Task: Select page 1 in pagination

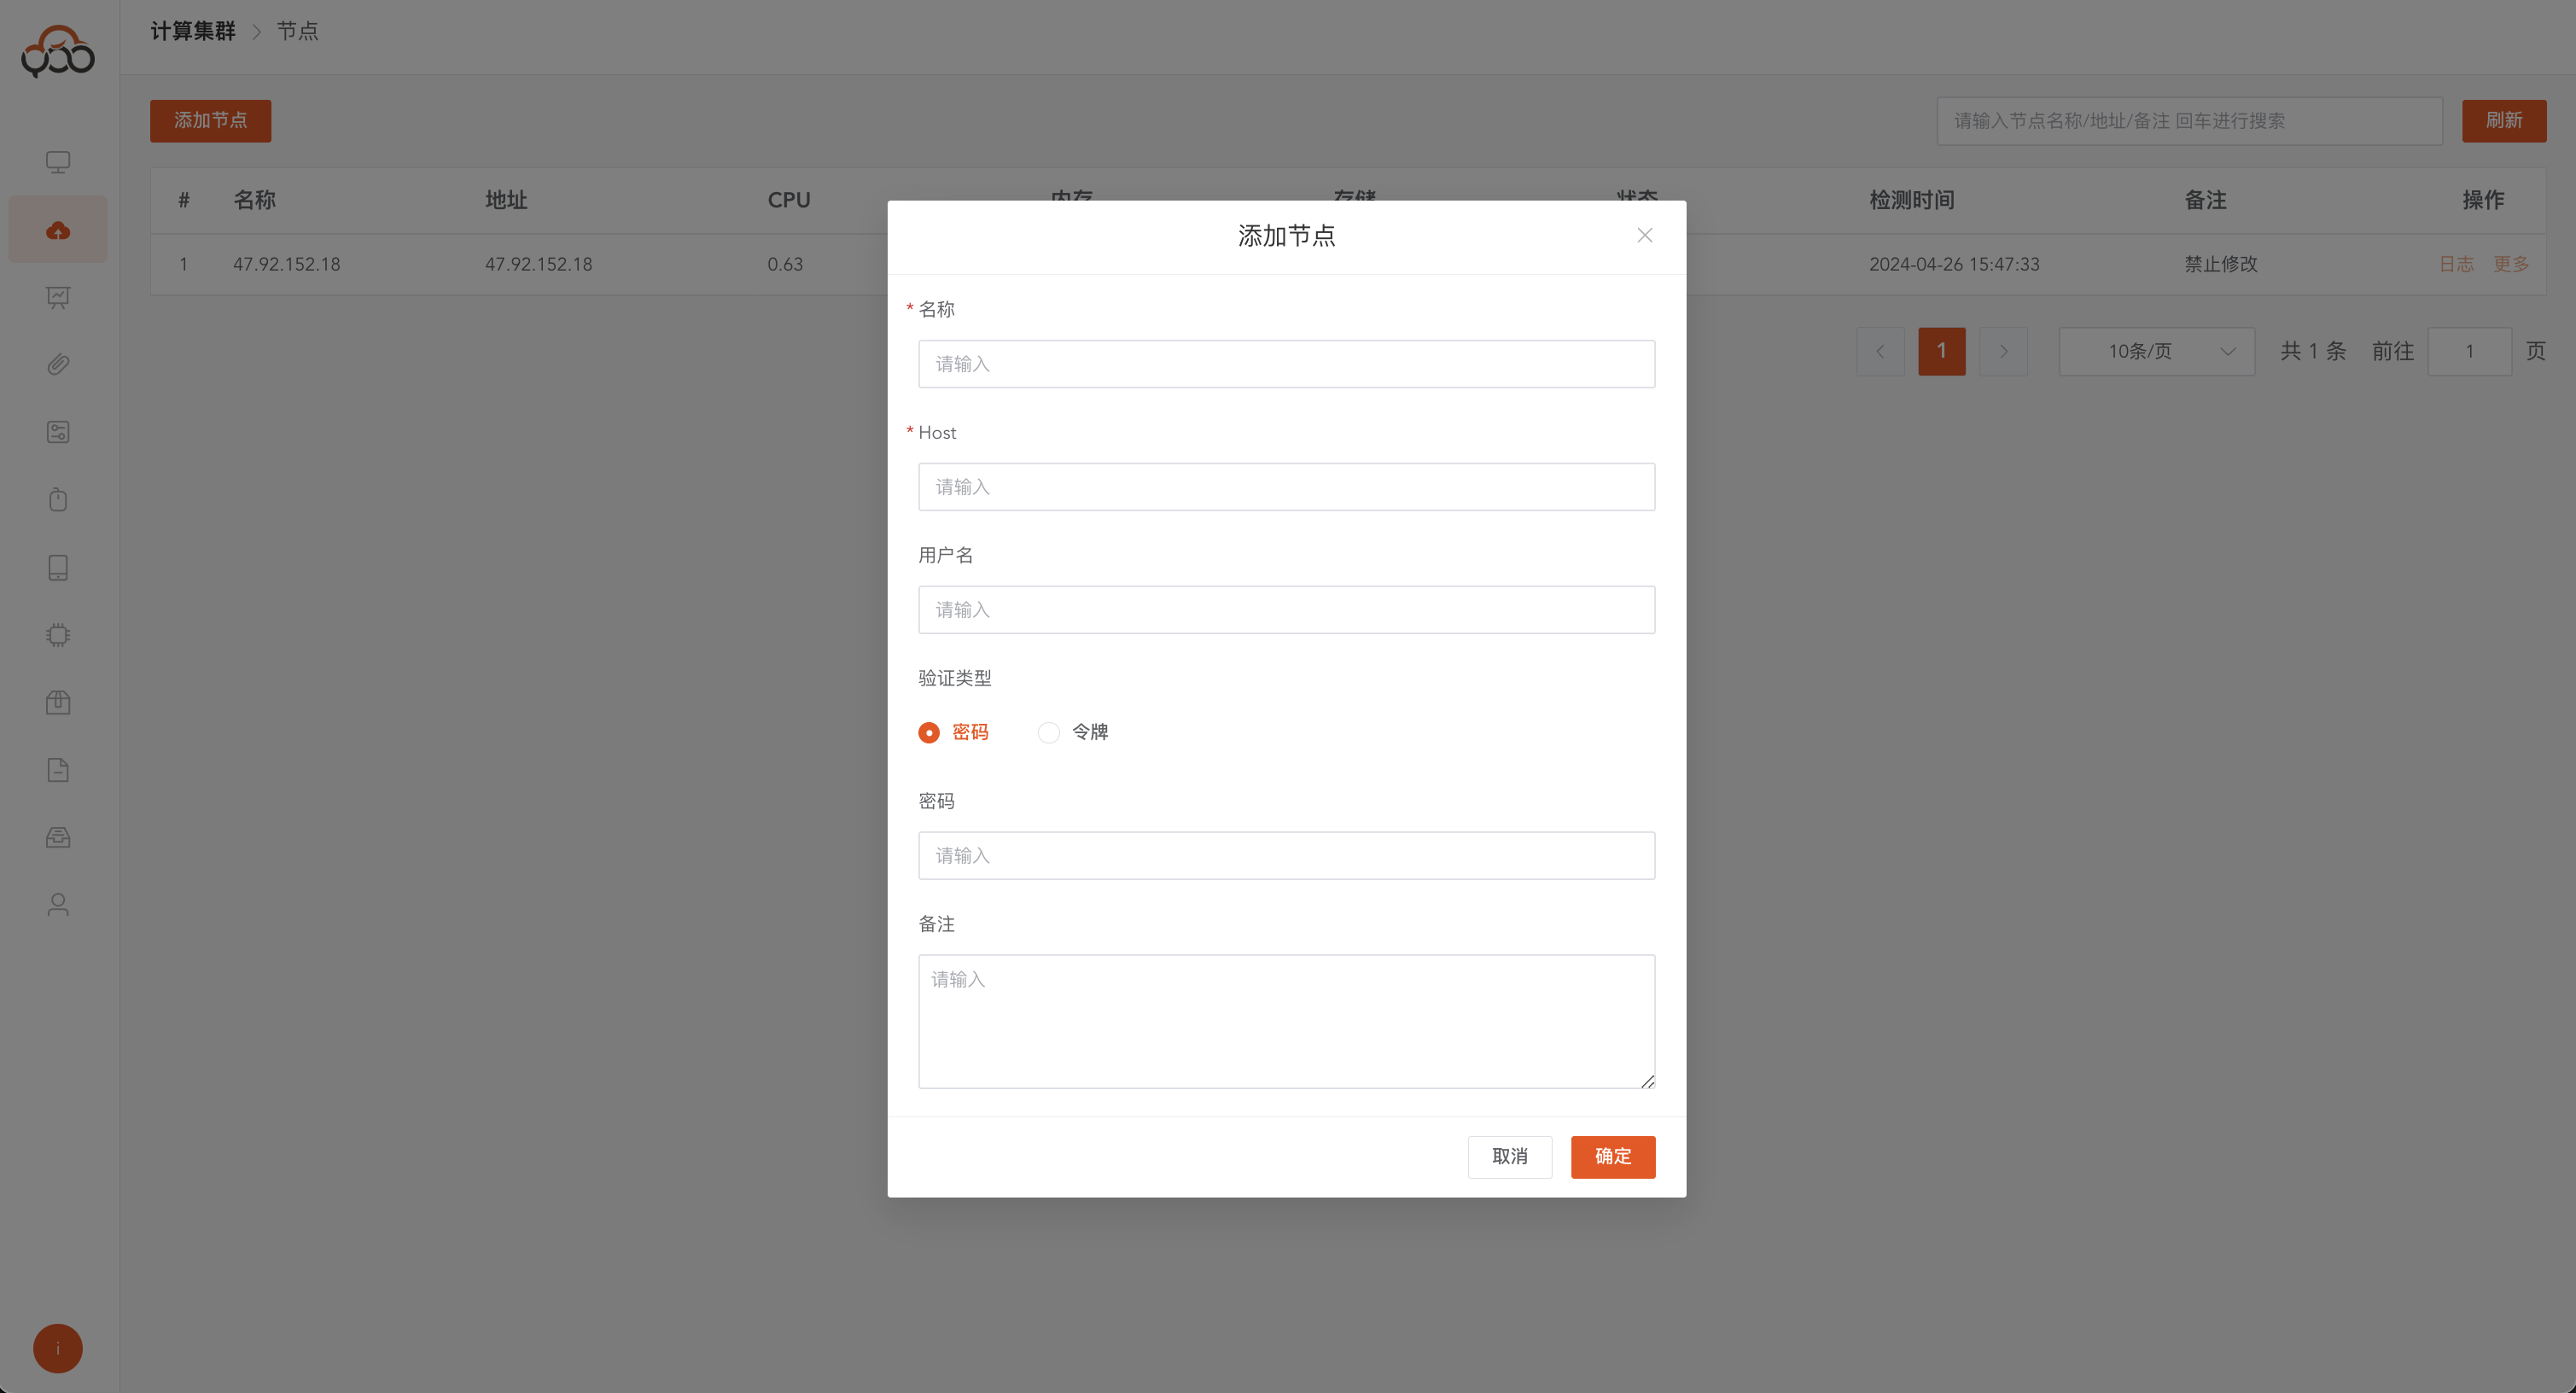Action: [1941, 352]
